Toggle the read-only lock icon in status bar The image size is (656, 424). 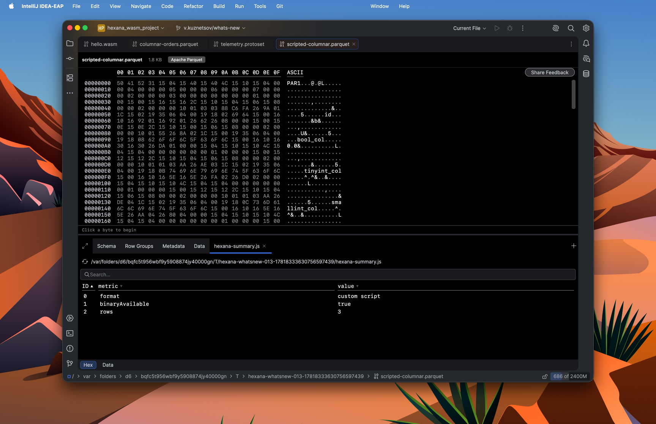545,377
